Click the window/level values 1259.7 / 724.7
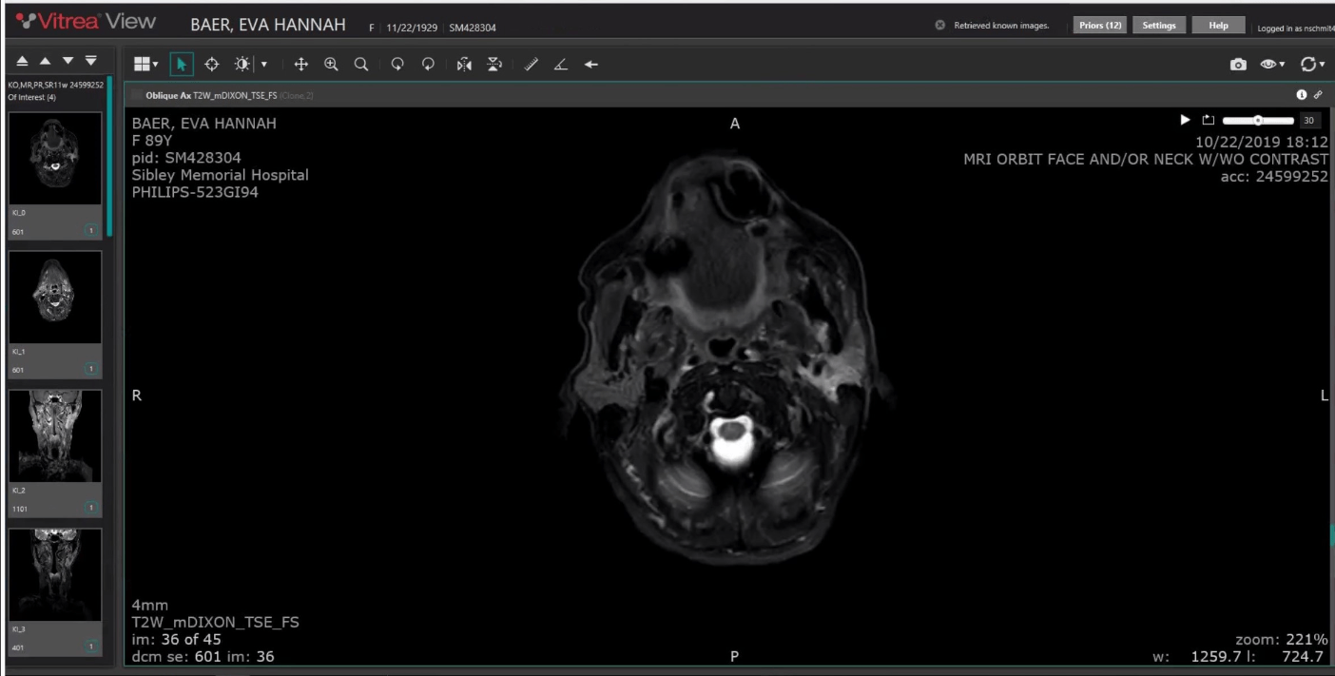The height and width of the screenshot is (676, 1335). coord(1239,657)
